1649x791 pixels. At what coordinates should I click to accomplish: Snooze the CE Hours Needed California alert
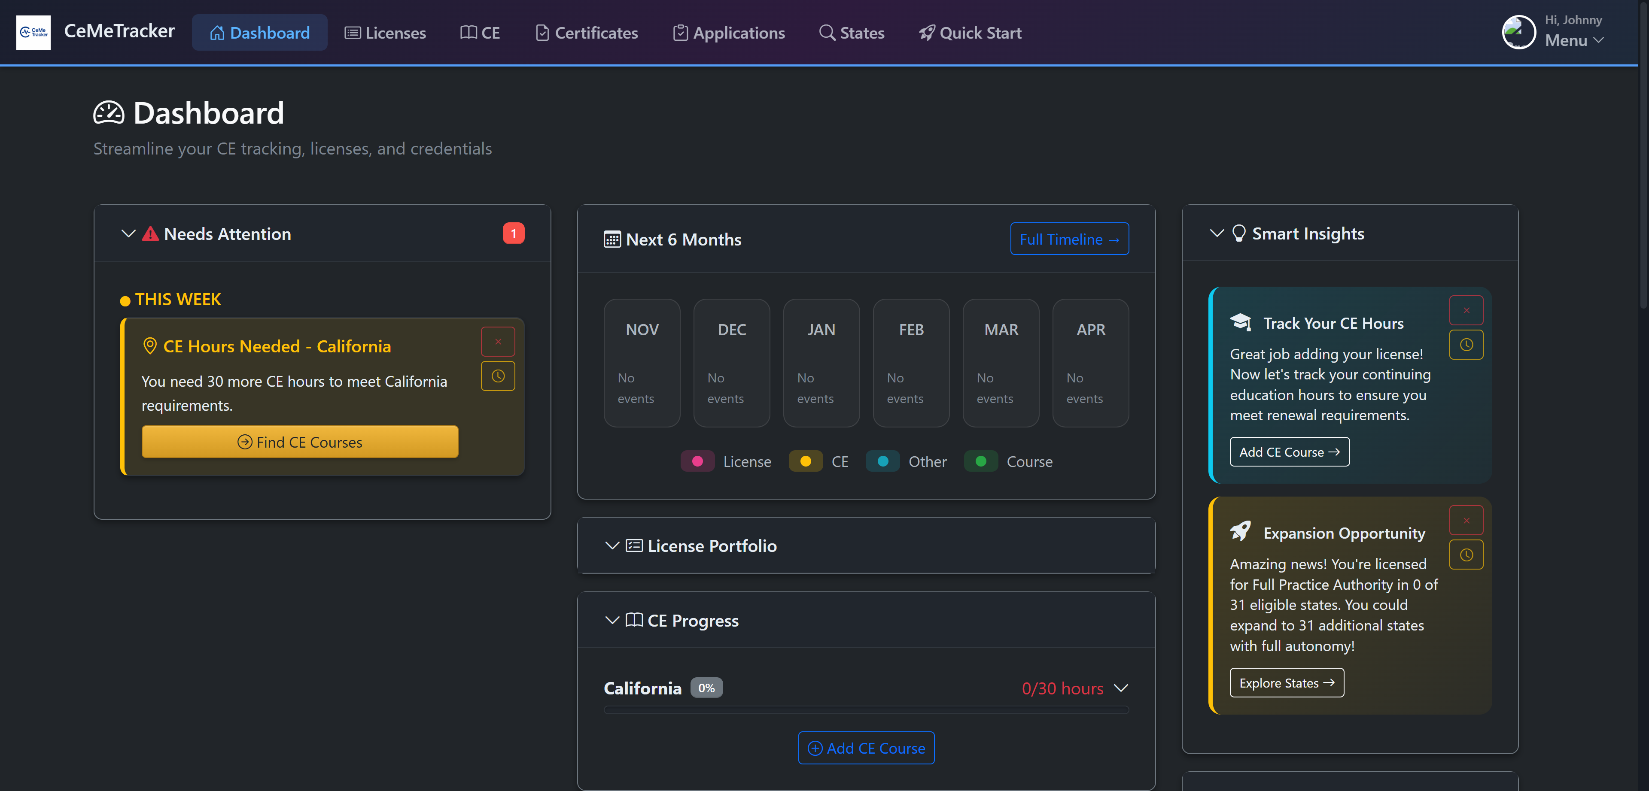pos(497,376)
